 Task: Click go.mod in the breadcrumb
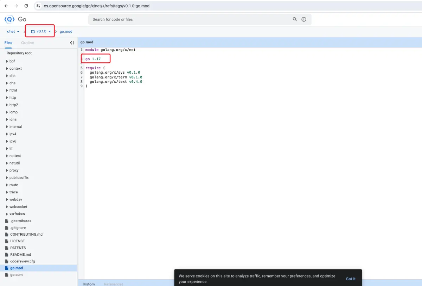(66, 32)
